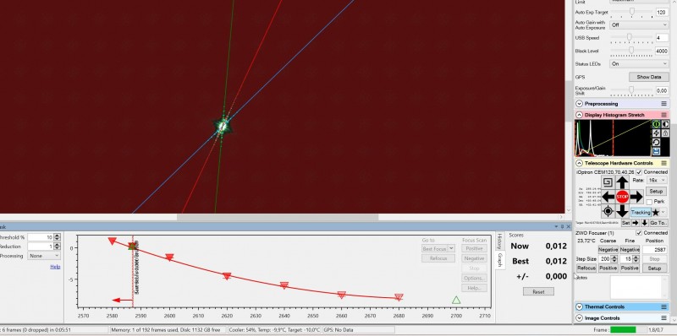Start the mount spiral search
The width and height of the screenshot is (677, 336).
(x=608, y=182)
